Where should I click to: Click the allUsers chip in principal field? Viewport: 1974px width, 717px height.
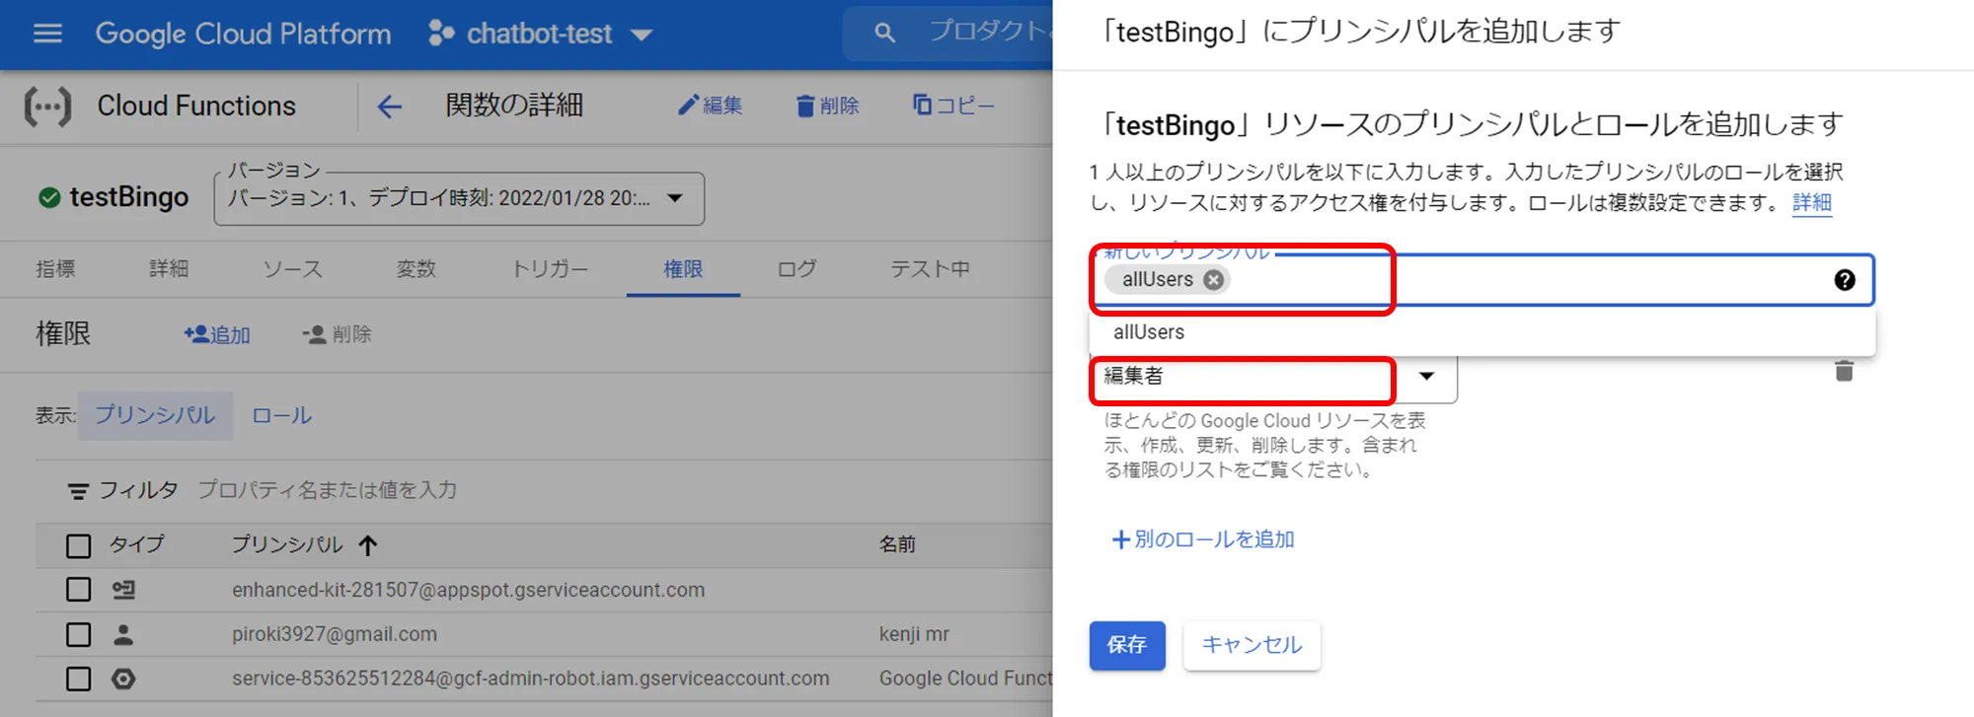(x=1157, y=280)
